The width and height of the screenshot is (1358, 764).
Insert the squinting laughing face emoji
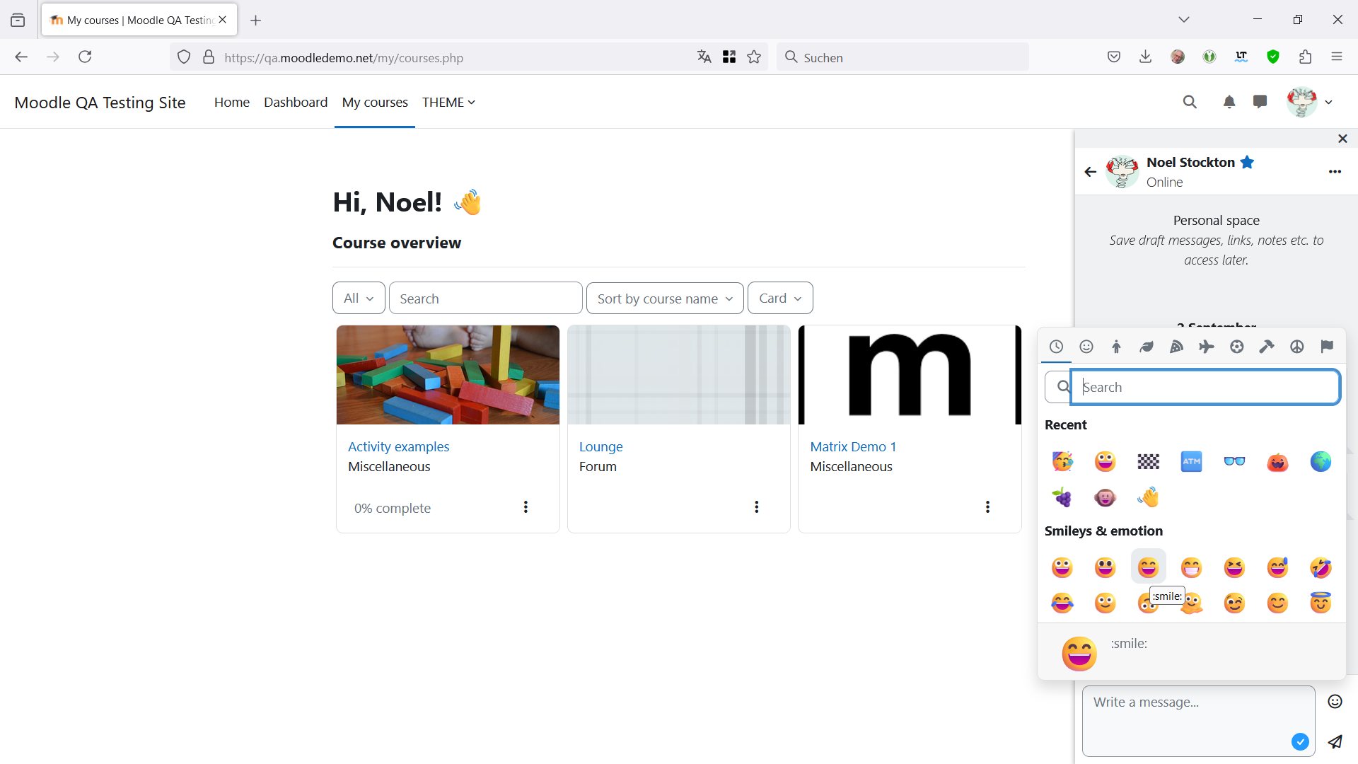1235,567
